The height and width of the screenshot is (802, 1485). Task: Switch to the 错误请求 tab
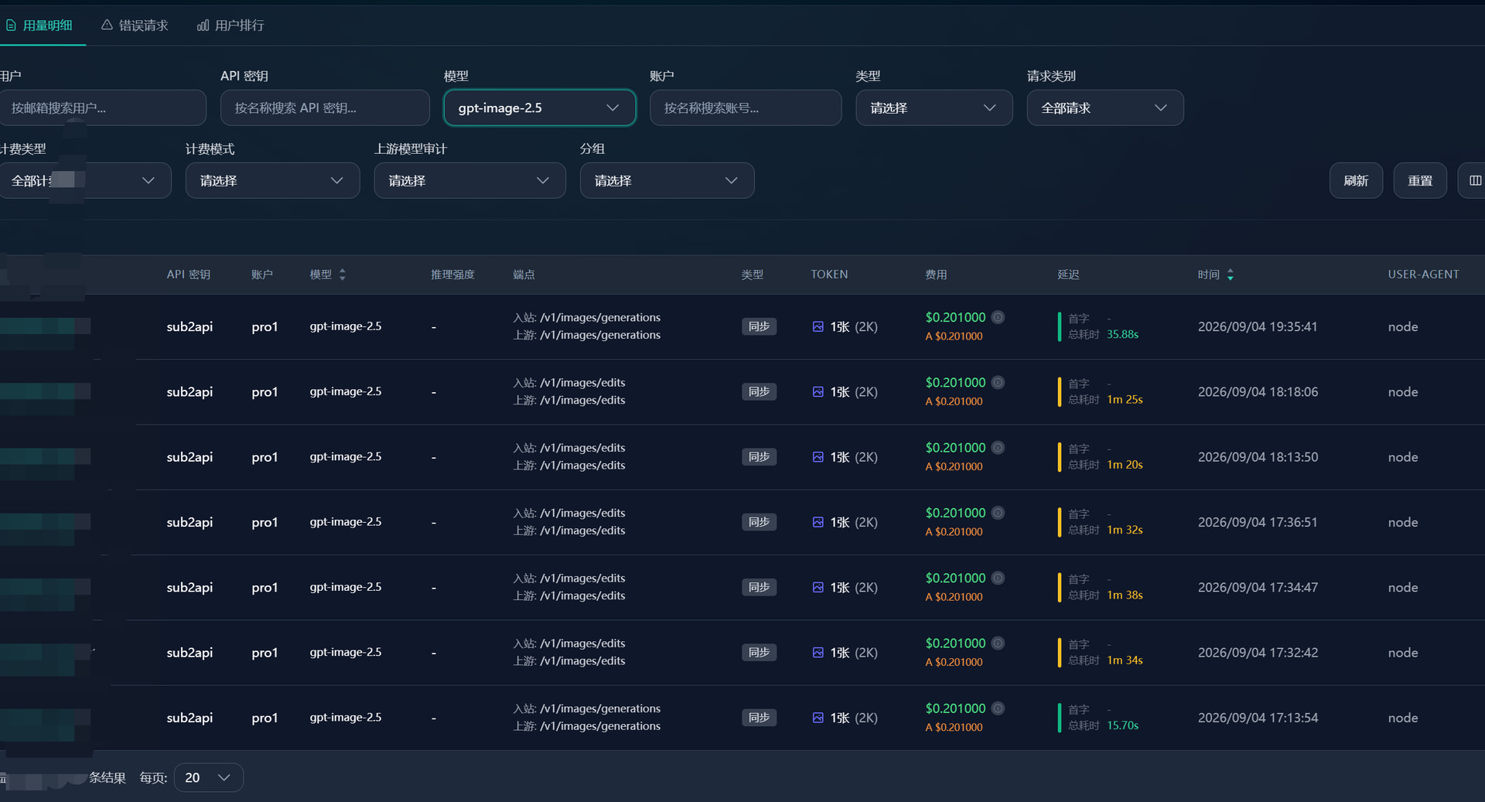[135, 26]
